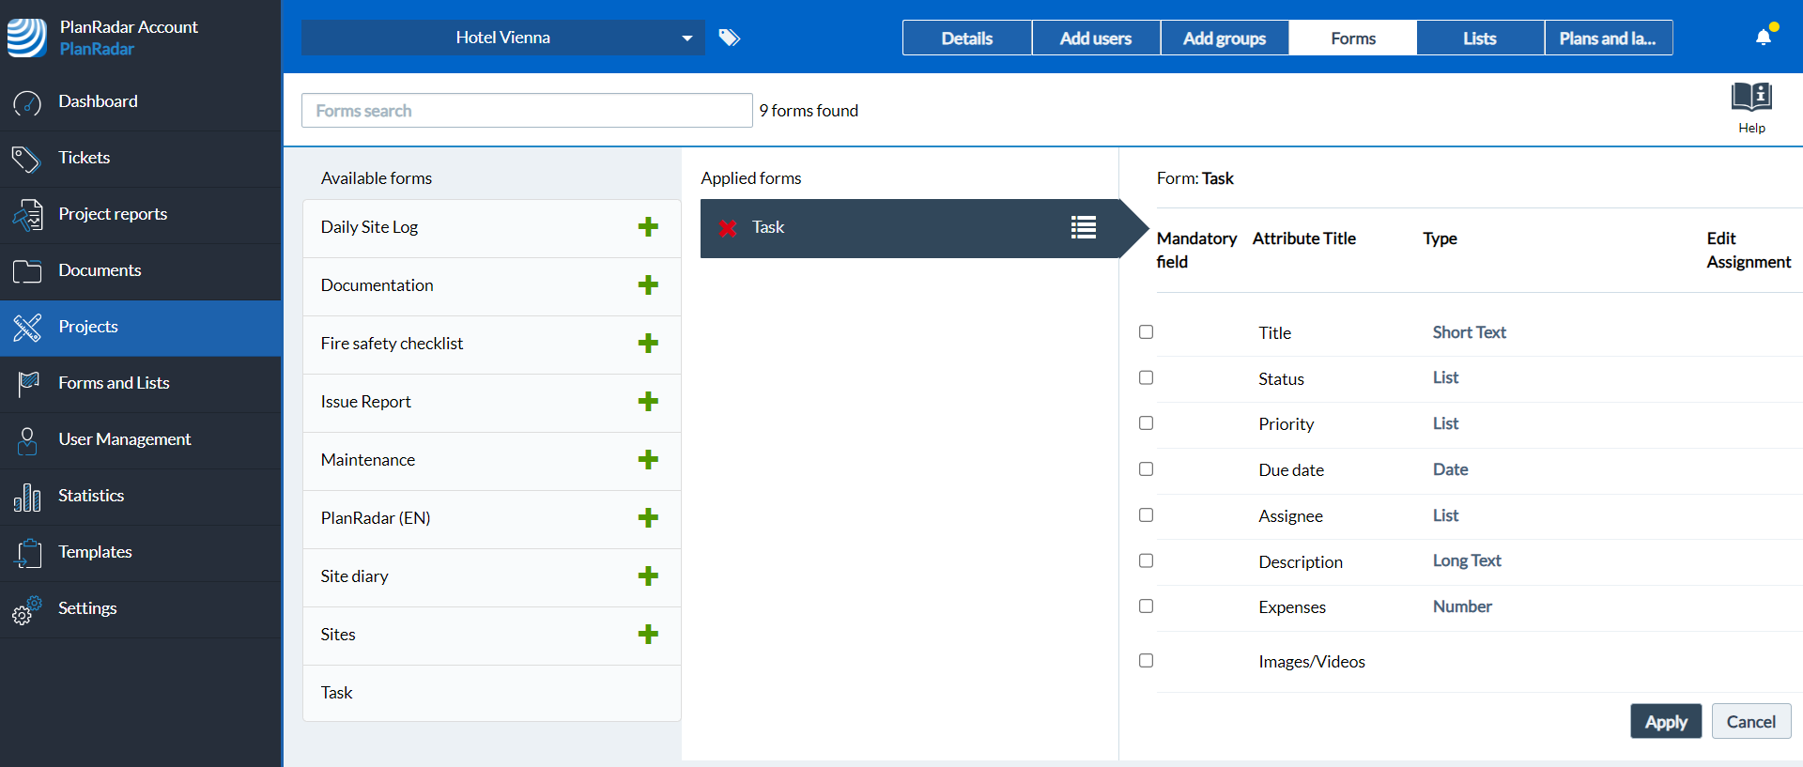Add the Site diary form

(x=648, y=576)
